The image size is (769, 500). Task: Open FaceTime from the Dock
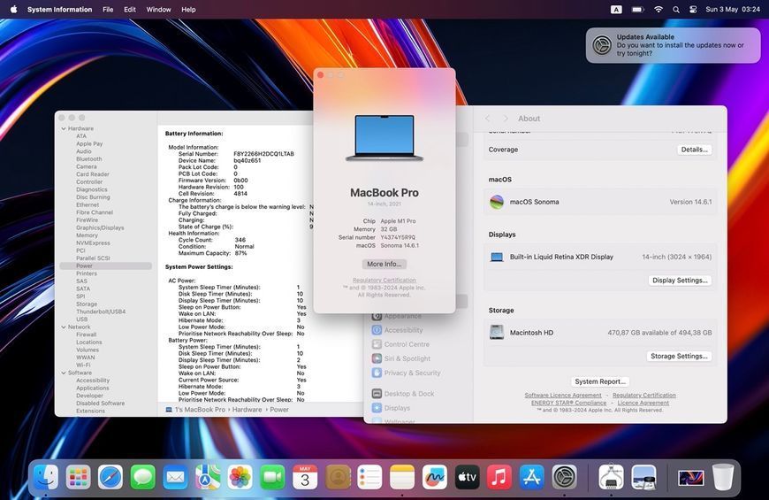click(272, 477)
